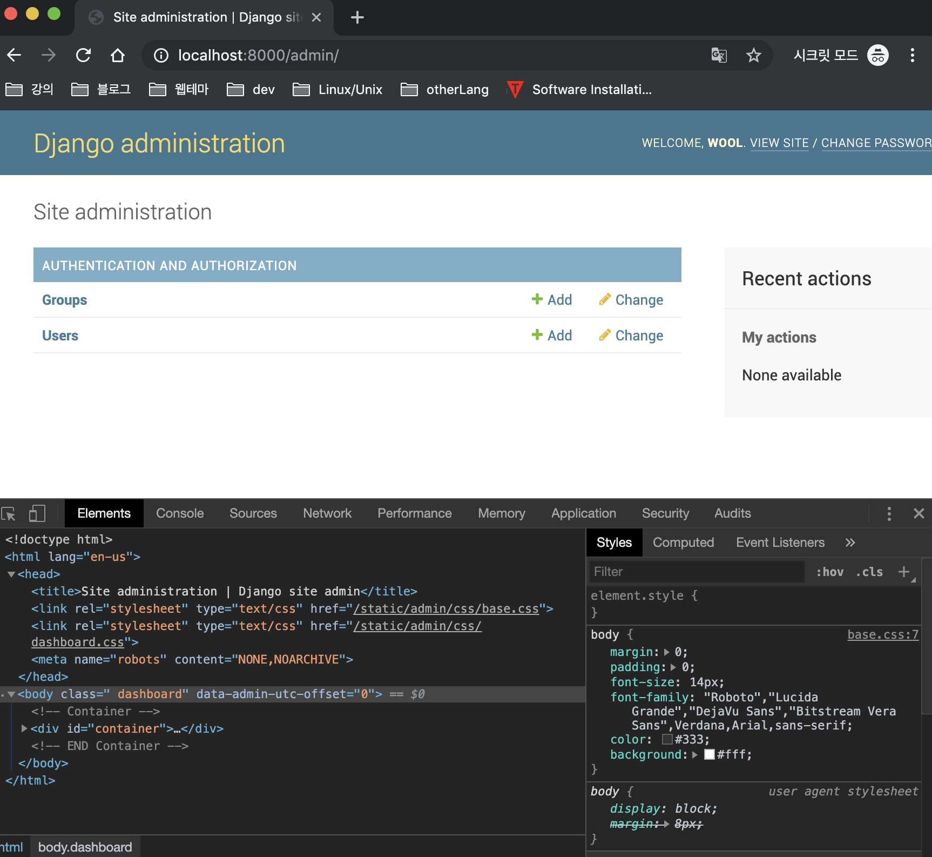Open the base.css:7 source link
This screenshot has width=932, height=857.
click(883, 635)
